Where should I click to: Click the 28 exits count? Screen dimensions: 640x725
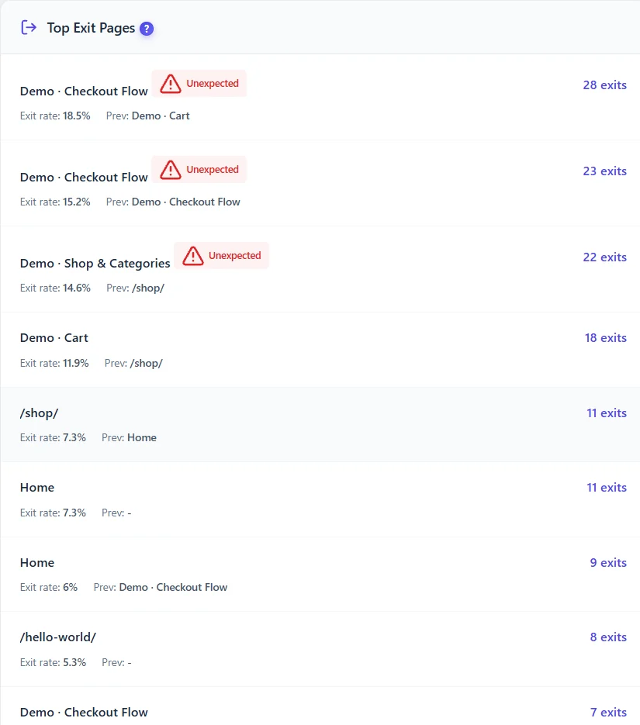pyautogui.click(x=605, y=85)
